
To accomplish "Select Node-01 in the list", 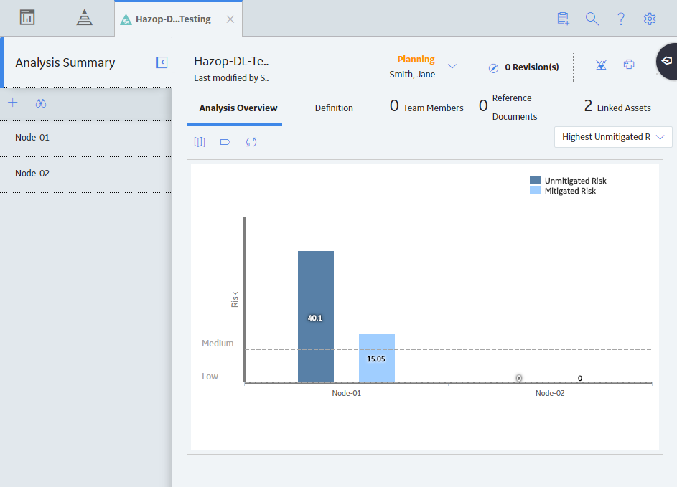I will (85, 138).
